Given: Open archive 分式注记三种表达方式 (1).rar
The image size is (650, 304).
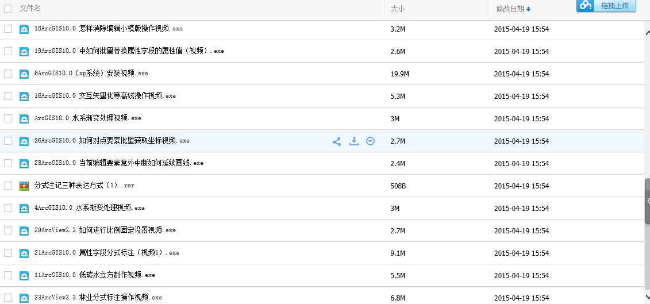Looking at the screenshot, I should [84, 186].
